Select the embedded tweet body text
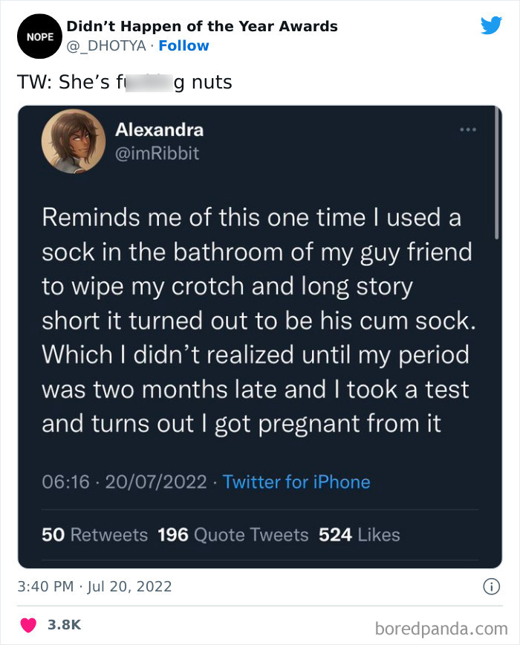The height and width of the screenshot is (645, 520). (259, 320)
